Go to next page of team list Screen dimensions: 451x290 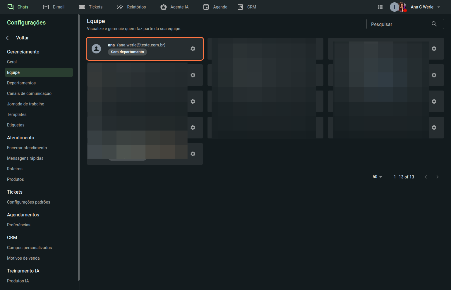point(437,177)
